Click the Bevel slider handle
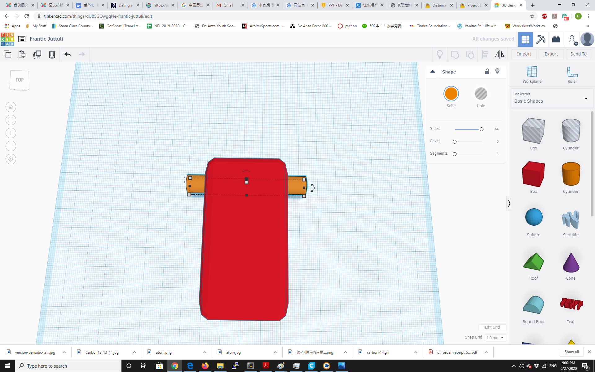The image size is (595, 372). click(455, 142)
